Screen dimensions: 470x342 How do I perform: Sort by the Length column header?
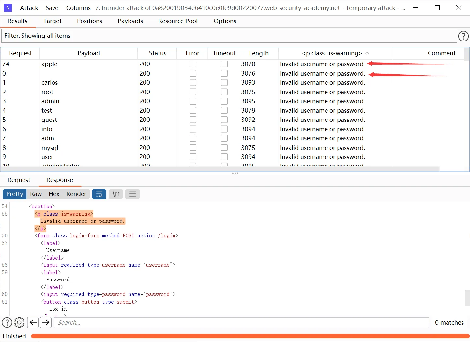point(259,53)
